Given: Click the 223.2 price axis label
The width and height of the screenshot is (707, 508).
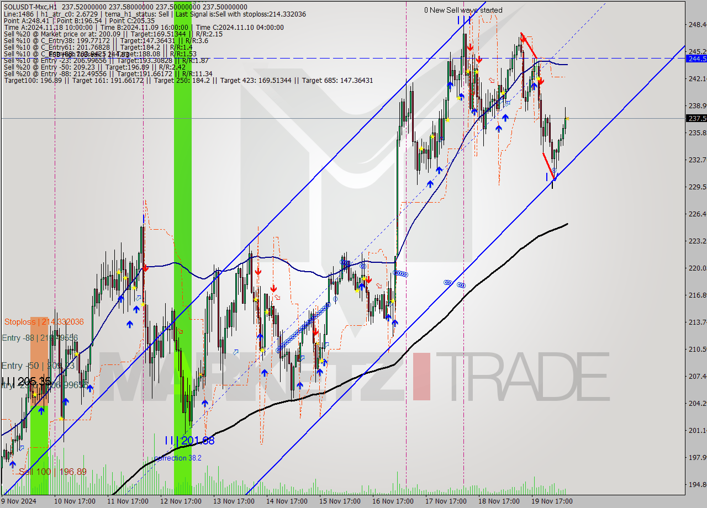Looking at the screenshot, I should point(697,241).
